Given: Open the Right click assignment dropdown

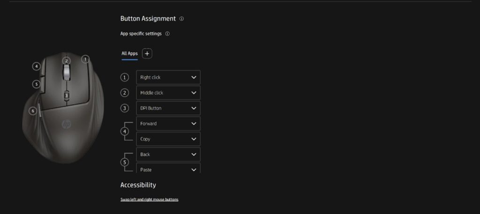Looking at the screenshot, I should coord(168,77).
